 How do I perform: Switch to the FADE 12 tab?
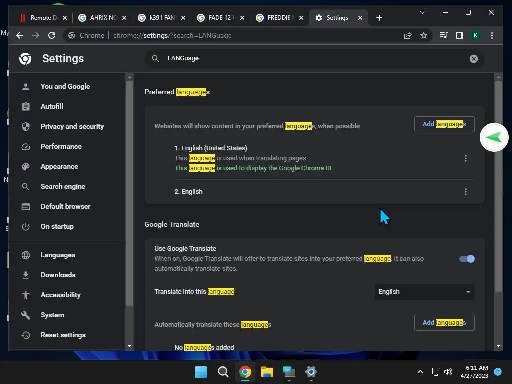(x=220, y=18)
